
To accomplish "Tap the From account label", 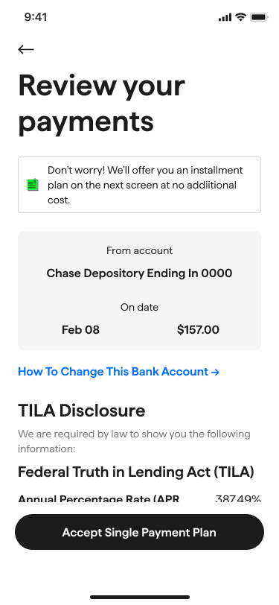I will 140,251.
